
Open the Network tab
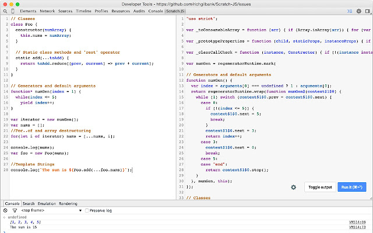coord(48,11)
